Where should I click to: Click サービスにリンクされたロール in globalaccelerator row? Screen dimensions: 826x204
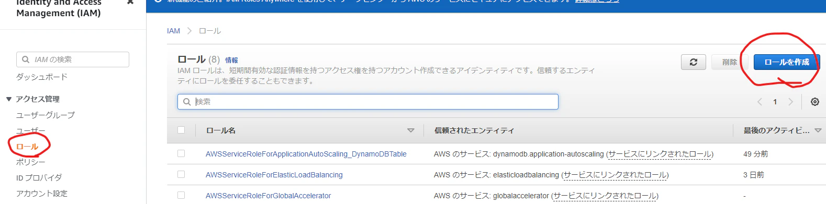pyautogui.click(x=605, y=196)
